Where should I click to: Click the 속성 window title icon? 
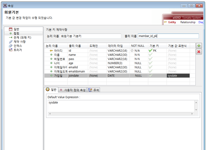pos(5,6)
